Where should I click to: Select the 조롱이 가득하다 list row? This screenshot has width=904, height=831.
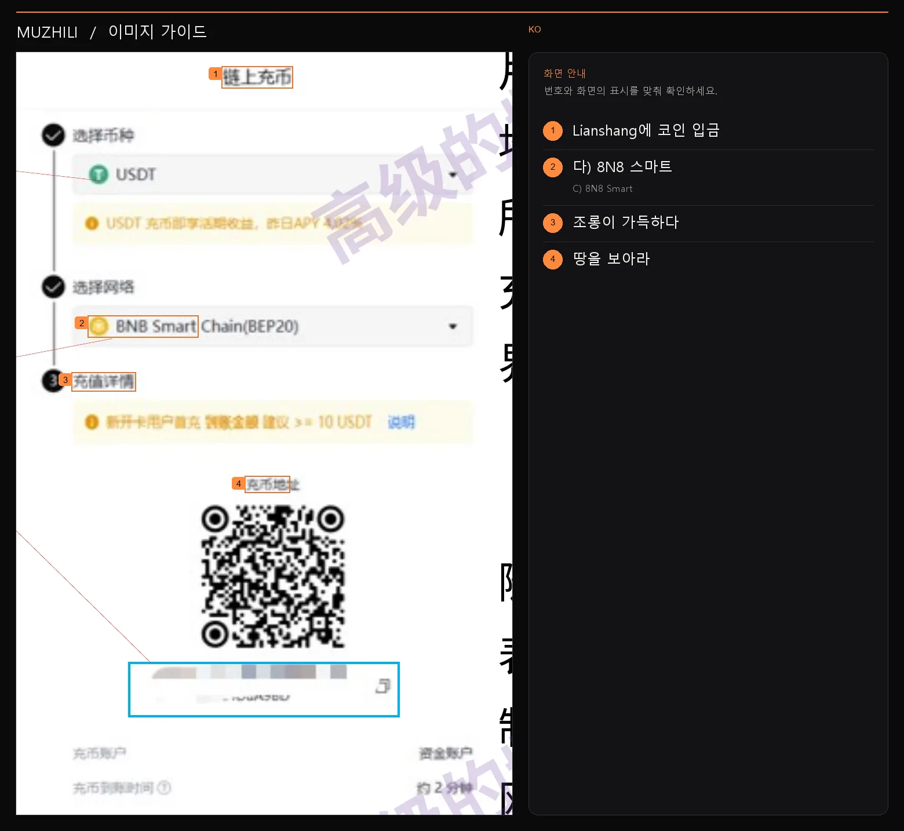tap(708, 224)
